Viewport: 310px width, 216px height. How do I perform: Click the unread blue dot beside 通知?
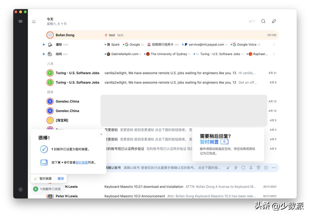click(x=44, y=44)
